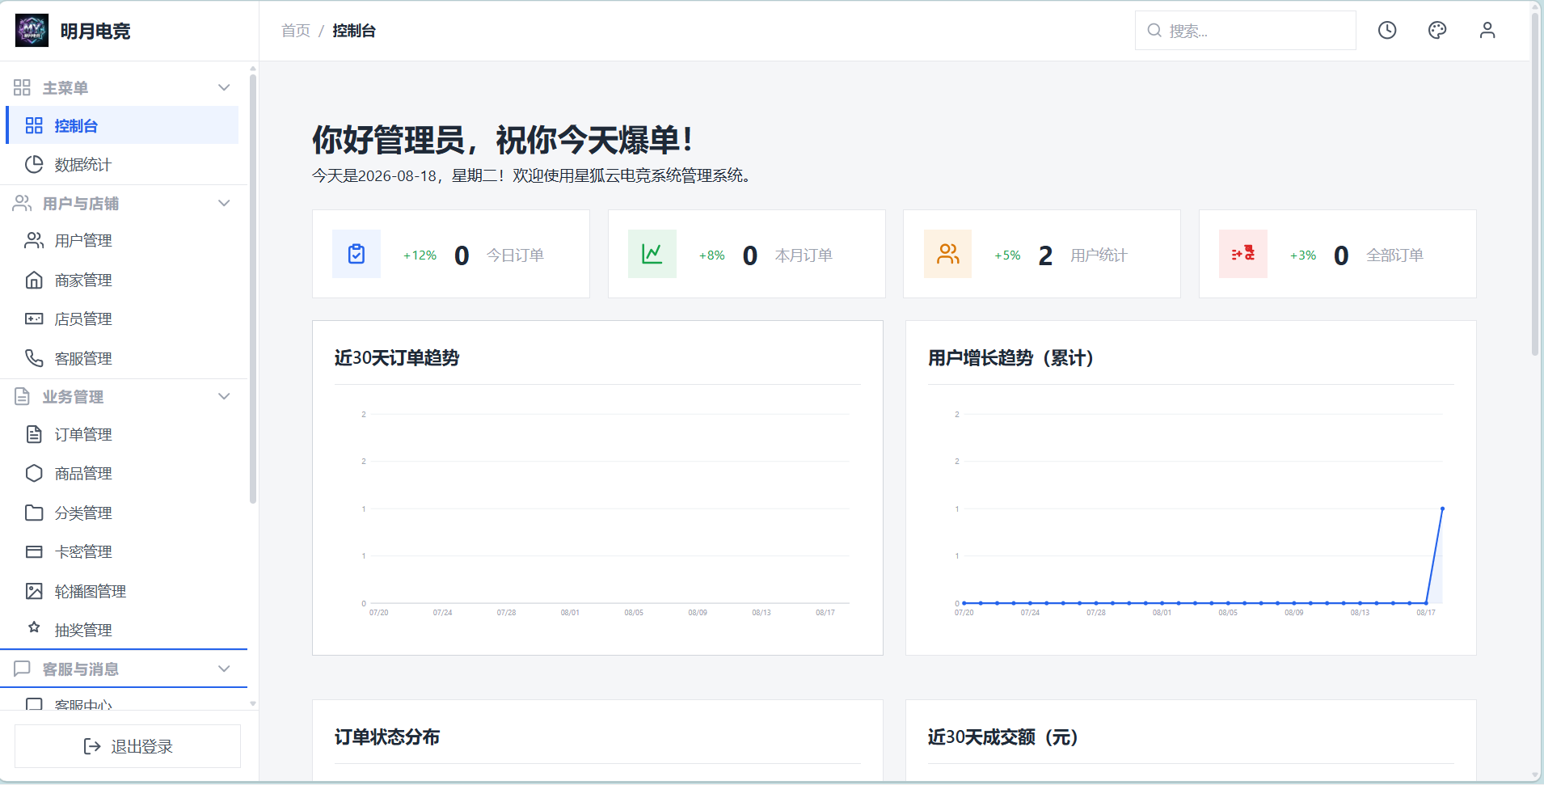
Task: Click the 全部订单 red icon
Action: (x=1243, y=254)
